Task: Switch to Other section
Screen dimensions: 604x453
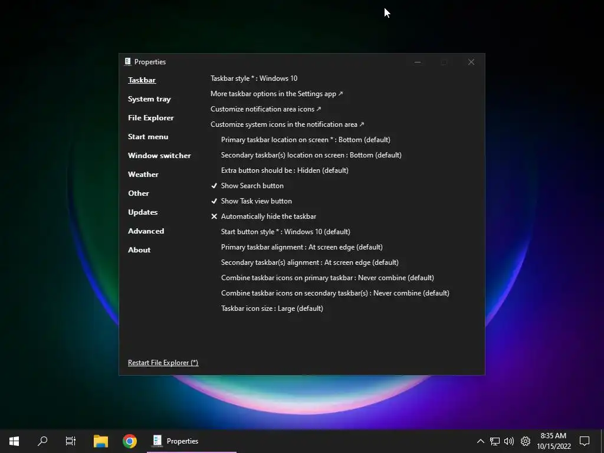Action: 138,193
